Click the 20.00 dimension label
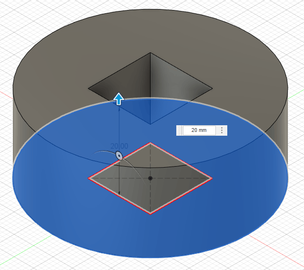This screenshot has width=304, height=270. (119, 146)
